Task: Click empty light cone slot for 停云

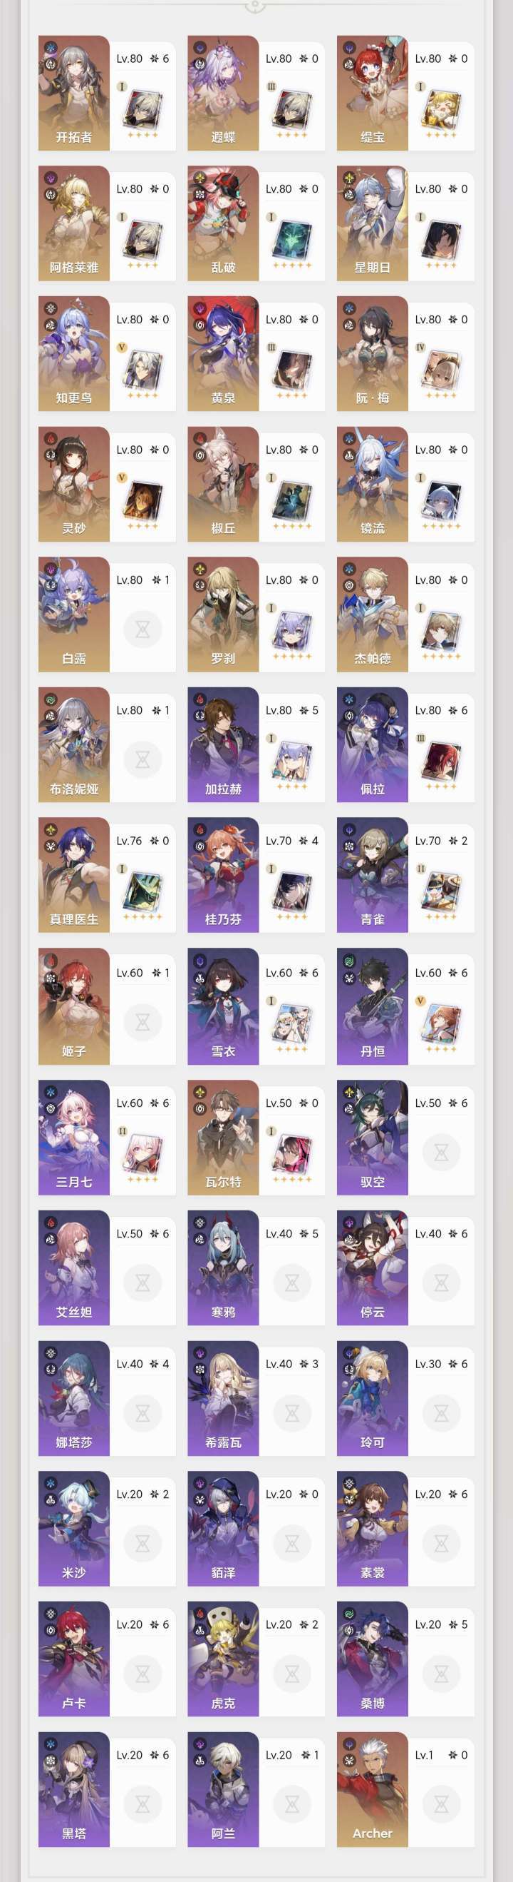Action: [x=441, y=1283]
